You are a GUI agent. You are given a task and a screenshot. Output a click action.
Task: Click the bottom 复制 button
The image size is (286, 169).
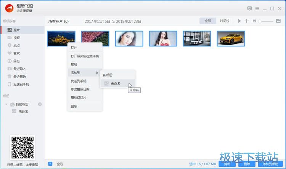[227, 164]
